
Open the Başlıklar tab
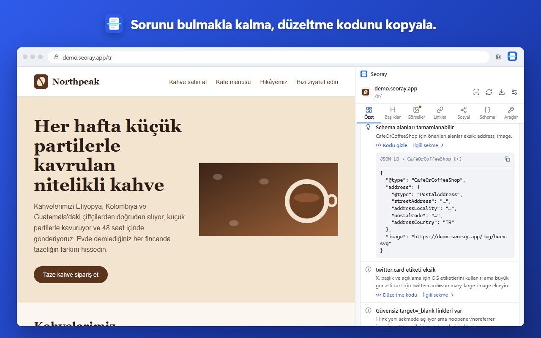tap(393, 113)
